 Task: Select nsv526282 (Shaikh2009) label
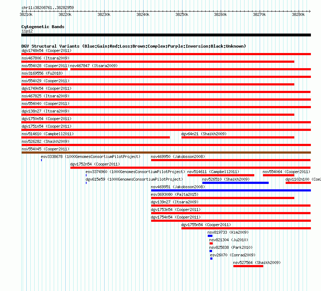click(45, 141)
